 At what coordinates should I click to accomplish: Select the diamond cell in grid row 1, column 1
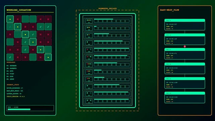coord(10,19)
